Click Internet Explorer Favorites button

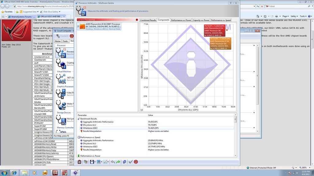(7, 12)
